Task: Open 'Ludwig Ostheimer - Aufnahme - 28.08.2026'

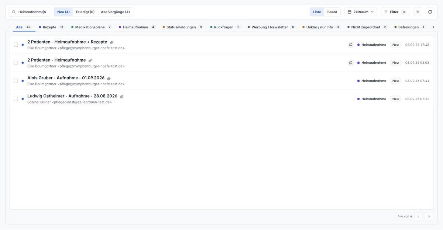Action: pos(72,96)
